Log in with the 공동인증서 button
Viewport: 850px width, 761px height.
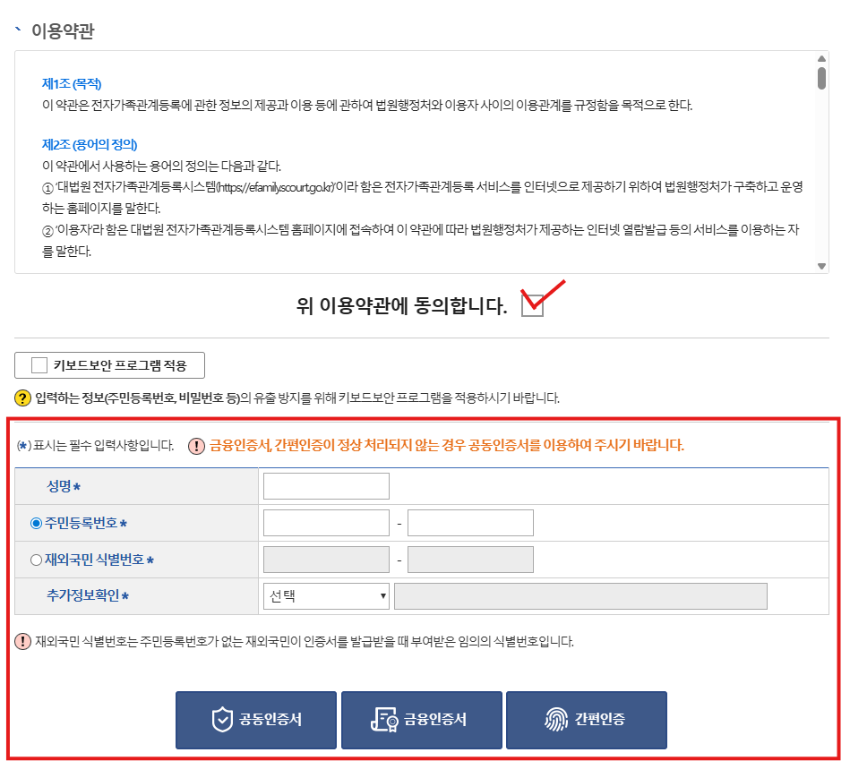click(x=256, y=720)
